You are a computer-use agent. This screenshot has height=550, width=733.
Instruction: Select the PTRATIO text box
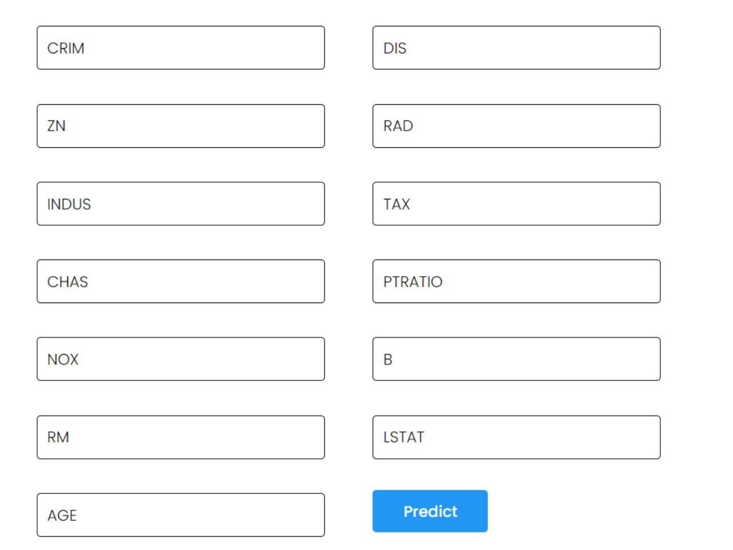(517, 281)
